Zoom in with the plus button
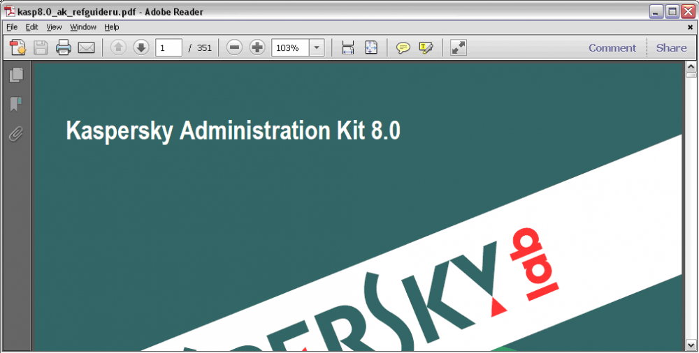699x353 pixels. 257,47
